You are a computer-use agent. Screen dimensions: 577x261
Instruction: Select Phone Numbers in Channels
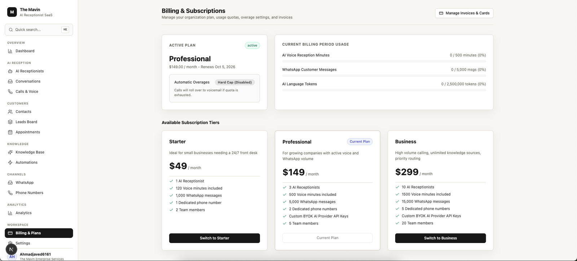tap(39, 193)
